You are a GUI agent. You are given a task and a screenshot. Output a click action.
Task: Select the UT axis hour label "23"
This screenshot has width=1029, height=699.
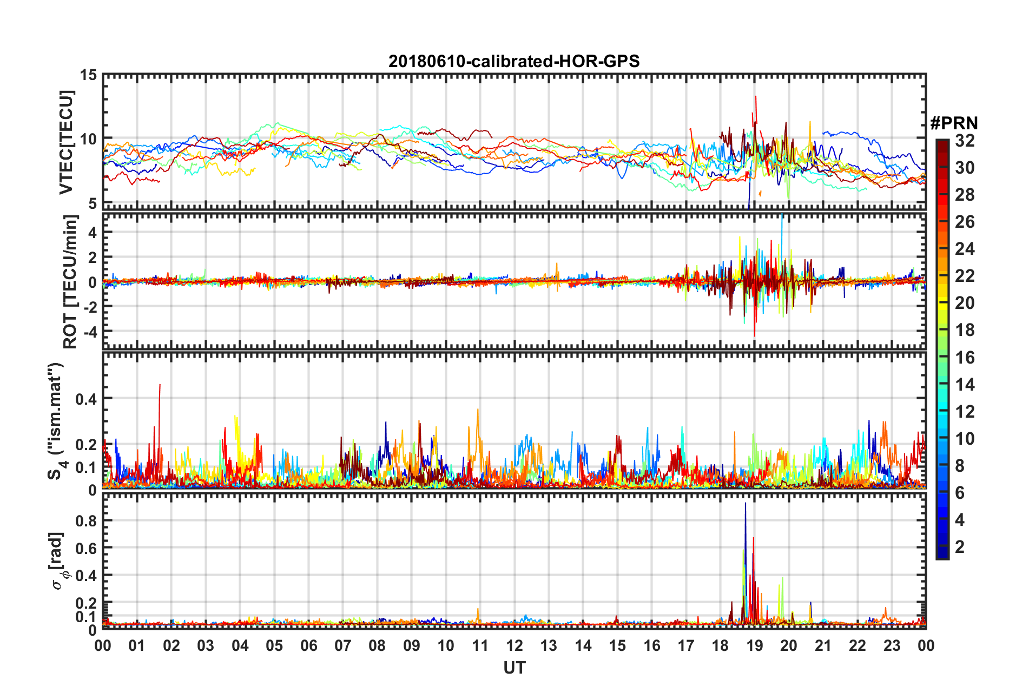click(892, 645)
